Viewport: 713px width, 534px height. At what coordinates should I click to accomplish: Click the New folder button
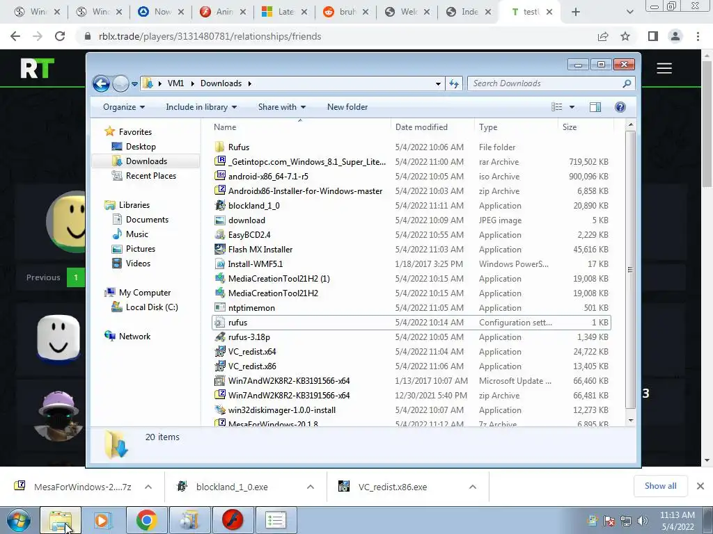coord(347,107)
